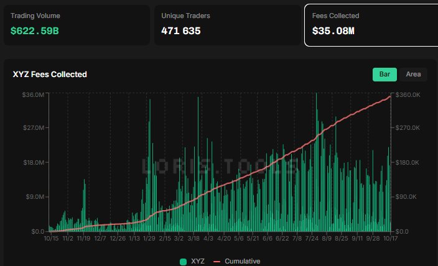Click the 8/25 x-axis date label
Viewport: 438px width, 266px height.
342,239
